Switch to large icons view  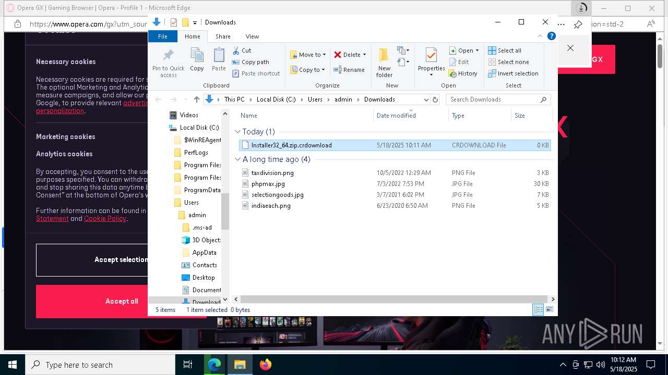549,309
